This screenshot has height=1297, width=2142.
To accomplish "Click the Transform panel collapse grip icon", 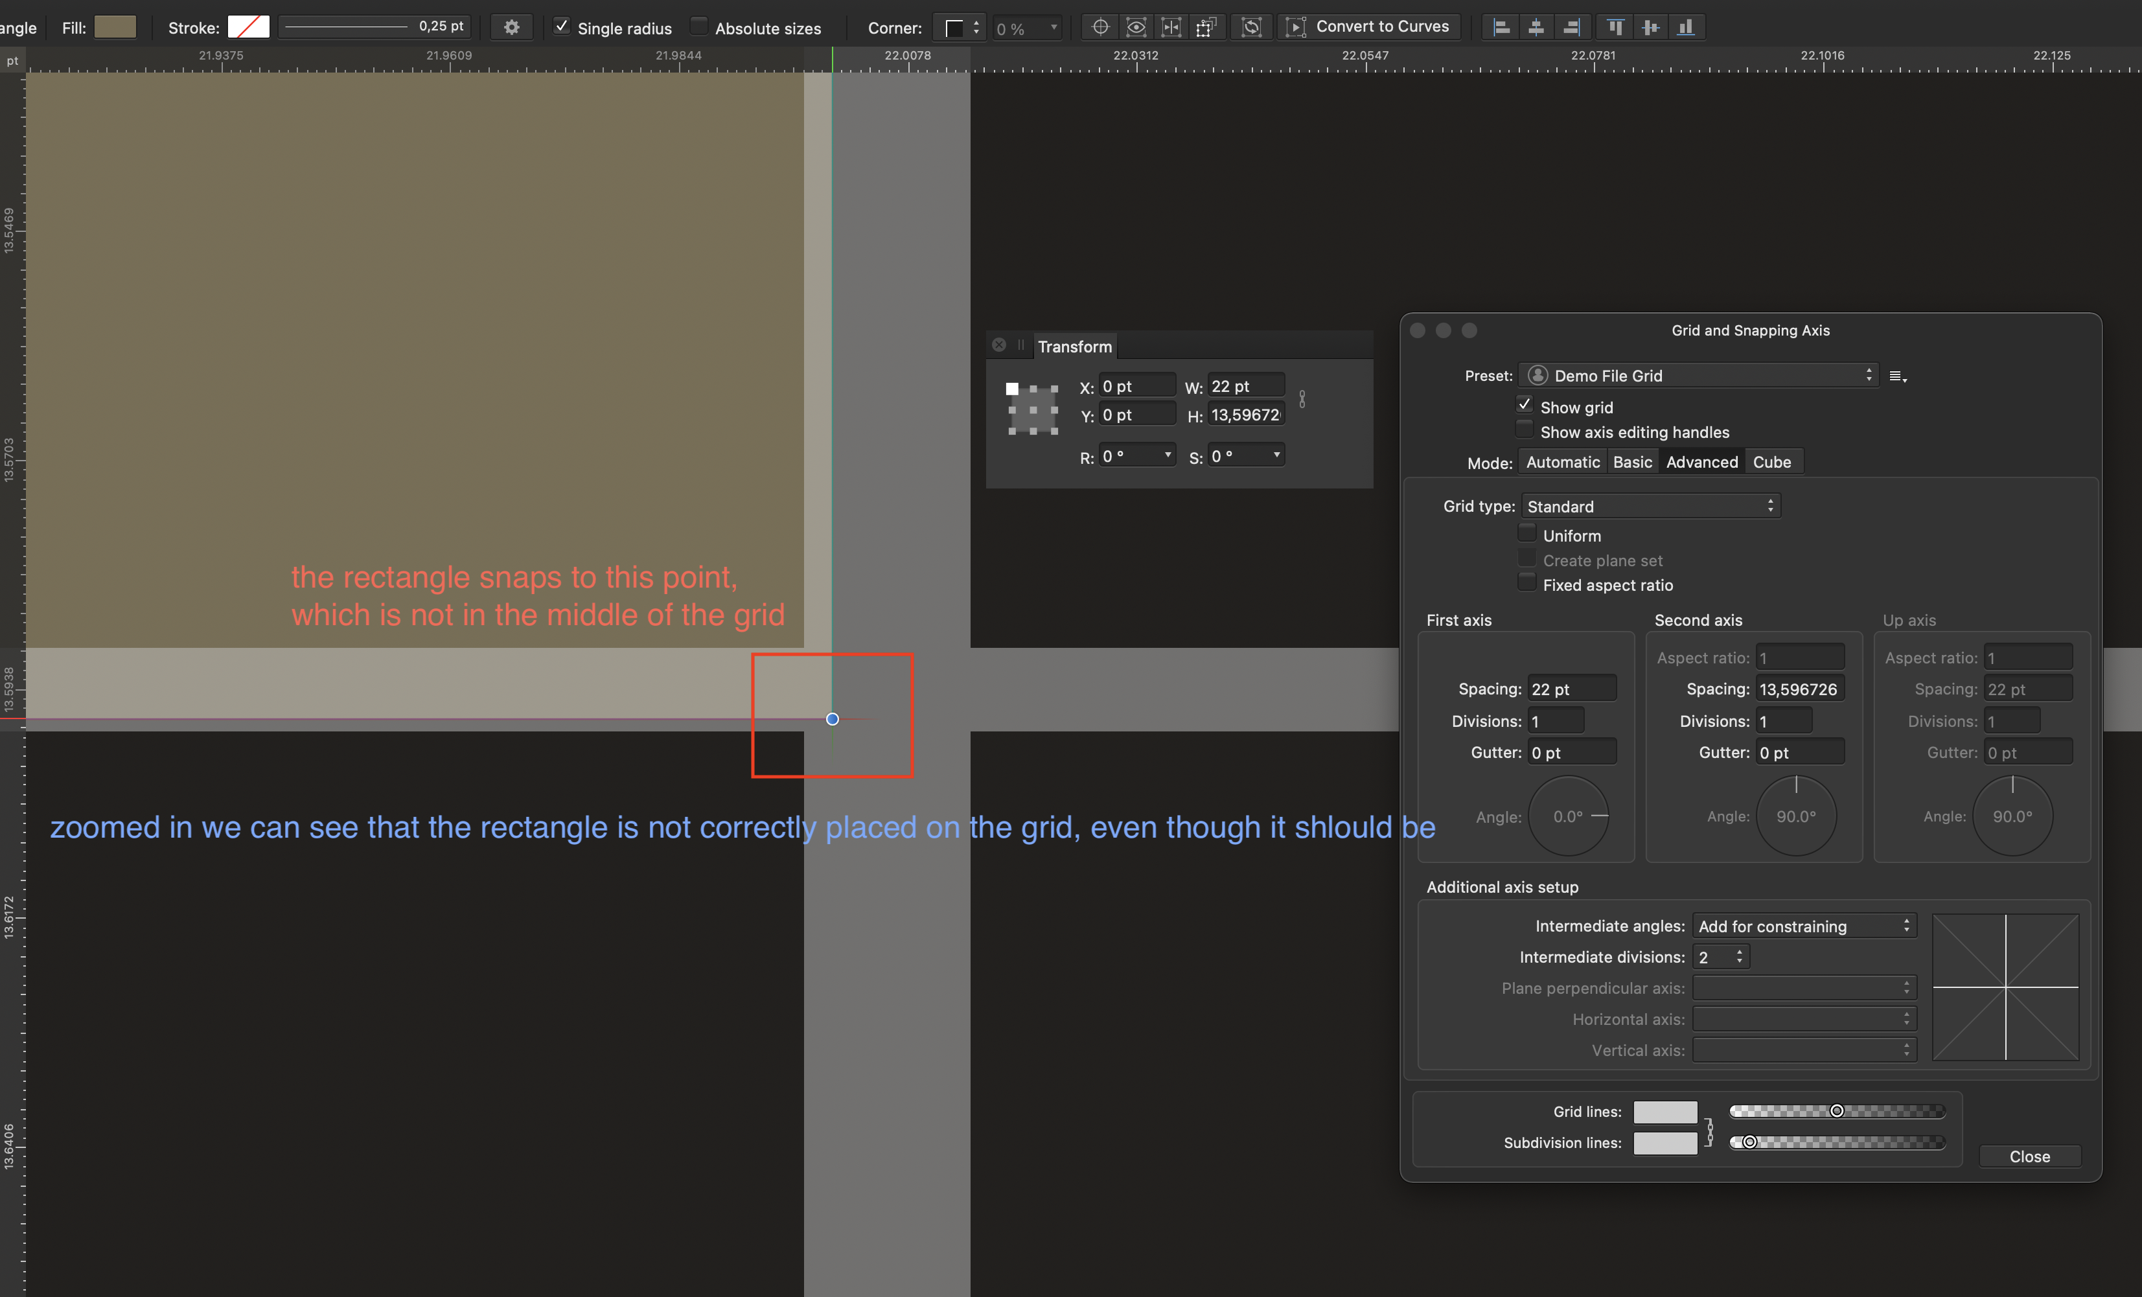I will click(x=1020, y=345).
